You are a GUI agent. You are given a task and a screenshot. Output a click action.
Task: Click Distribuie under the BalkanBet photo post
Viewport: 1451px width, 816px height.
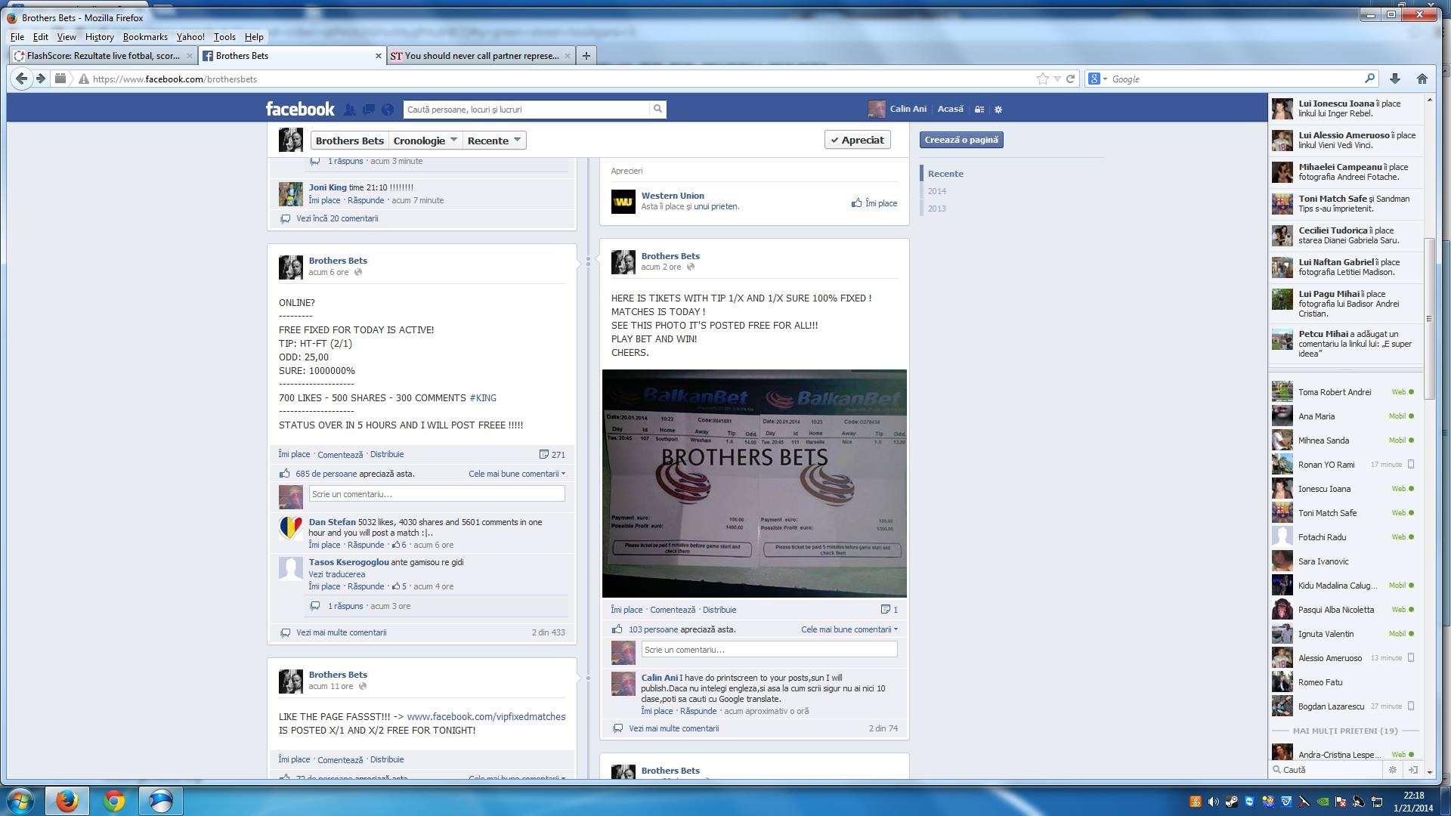[719, 610]
